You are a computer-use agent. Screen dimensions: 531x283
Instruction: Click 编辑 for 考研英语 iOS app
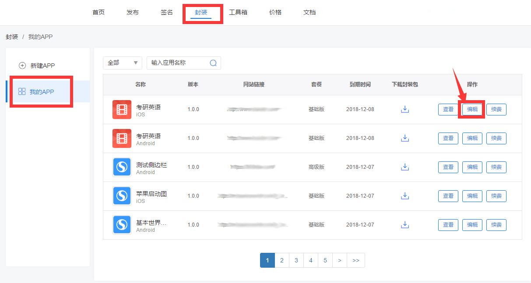472,109
